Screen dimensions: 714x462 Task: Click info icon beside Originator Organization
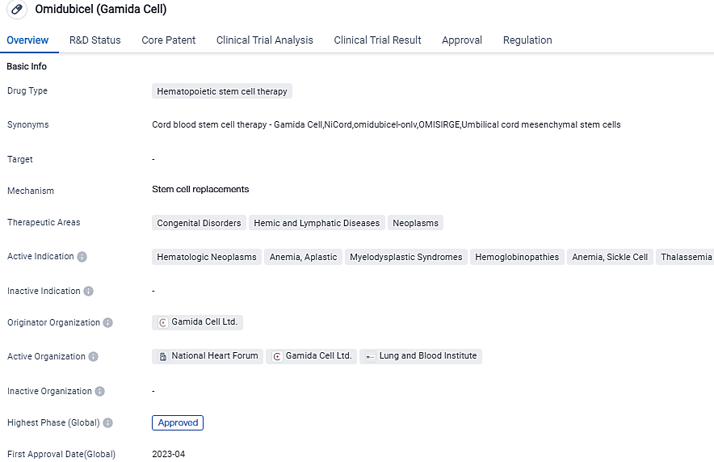107,323
